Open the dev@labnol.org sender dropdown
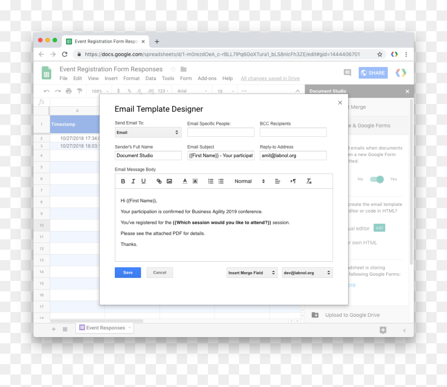Image resolution: width=447 pixels, height=387 pixels. [x=307, y=273]
